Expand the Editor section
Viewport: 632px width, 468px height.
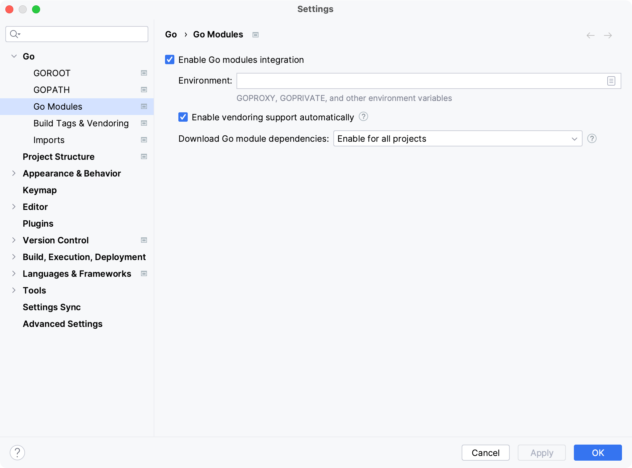[14, 207]
